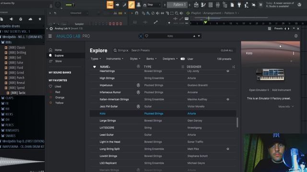Viewport: 307px width, 172px height.
Task: Toggle the link/chain button in FL toolbar
Action: (131, 5)
